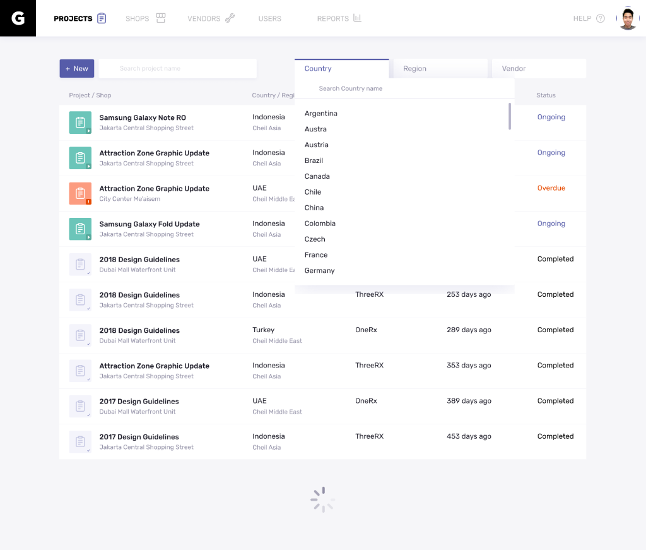Open overdue Attraction Zone Graphic Update project
This screenshot has height=550, width=646.
(154, 188)
